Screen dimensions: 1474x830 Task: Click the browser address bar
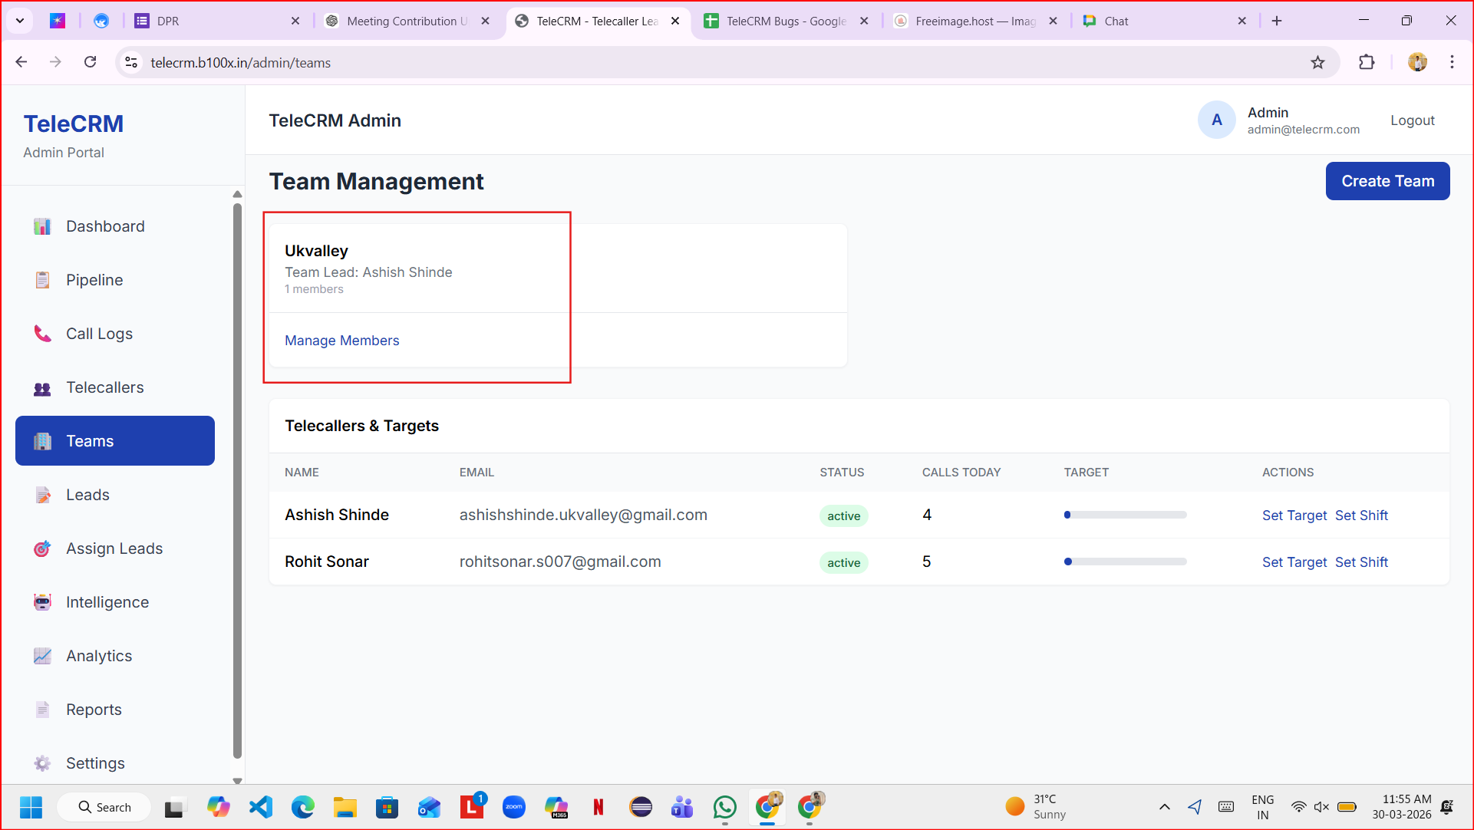(691, 63)
